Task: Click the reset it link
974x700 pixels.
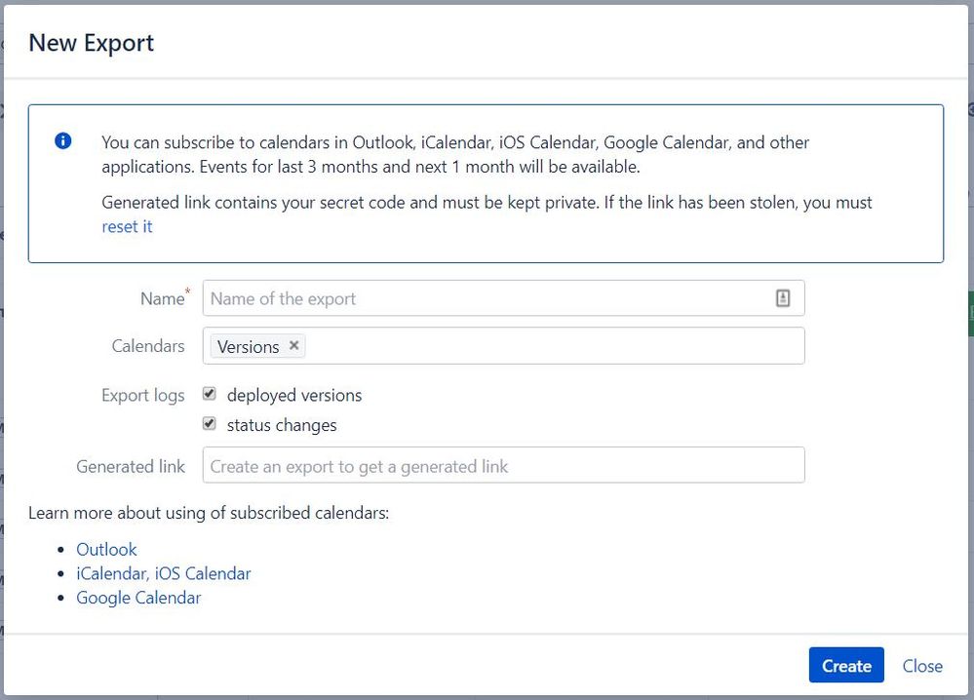Action: coord(127,226)
